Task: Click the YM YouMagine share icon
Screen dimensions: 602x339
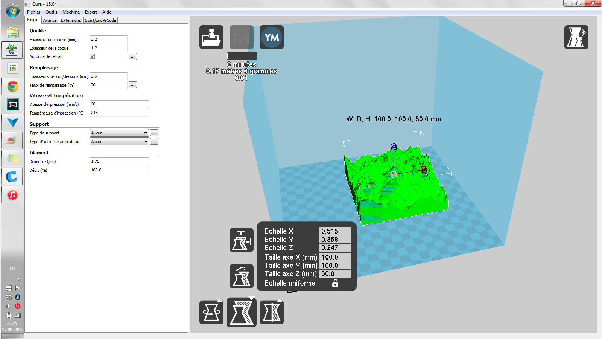Action: 272,37
